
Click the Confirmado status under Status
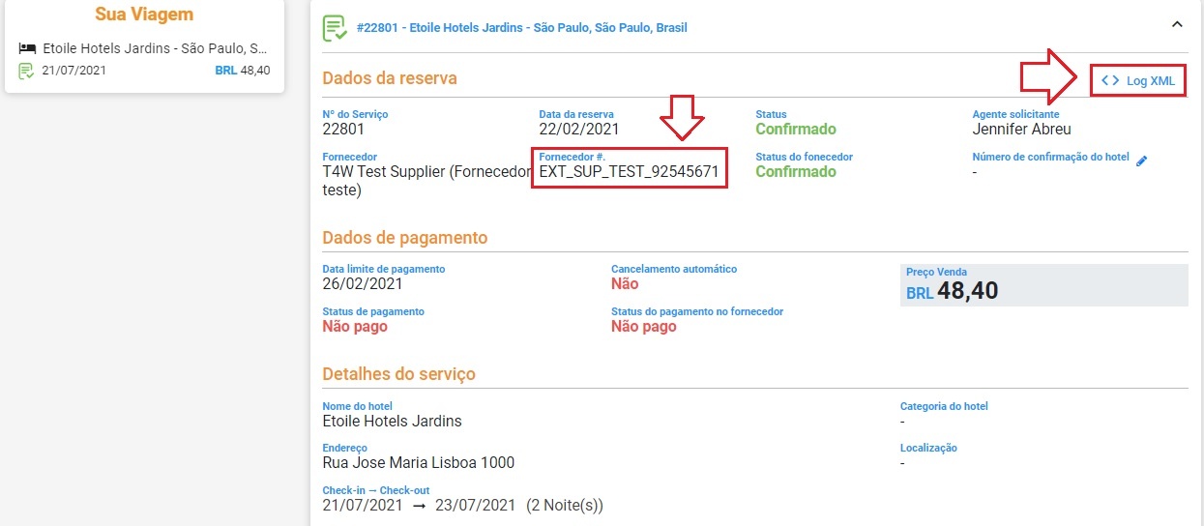pos(796,129)
